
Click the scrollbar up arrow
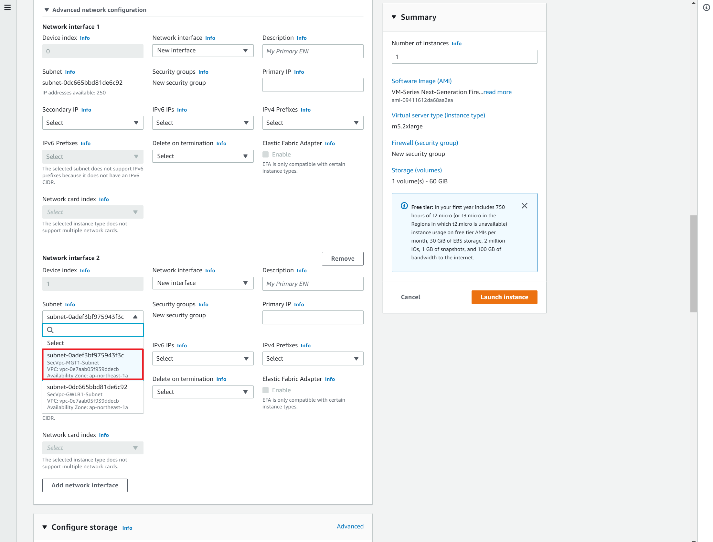(694, 3)
